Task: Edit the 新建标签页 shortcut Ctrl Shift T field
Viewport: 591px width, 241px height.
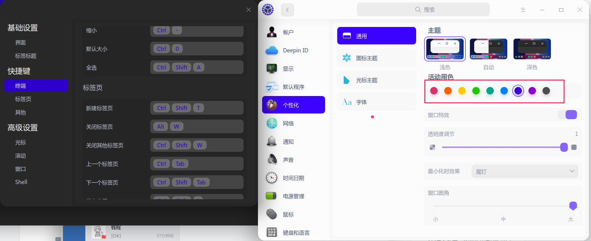Action: [197, 108]
